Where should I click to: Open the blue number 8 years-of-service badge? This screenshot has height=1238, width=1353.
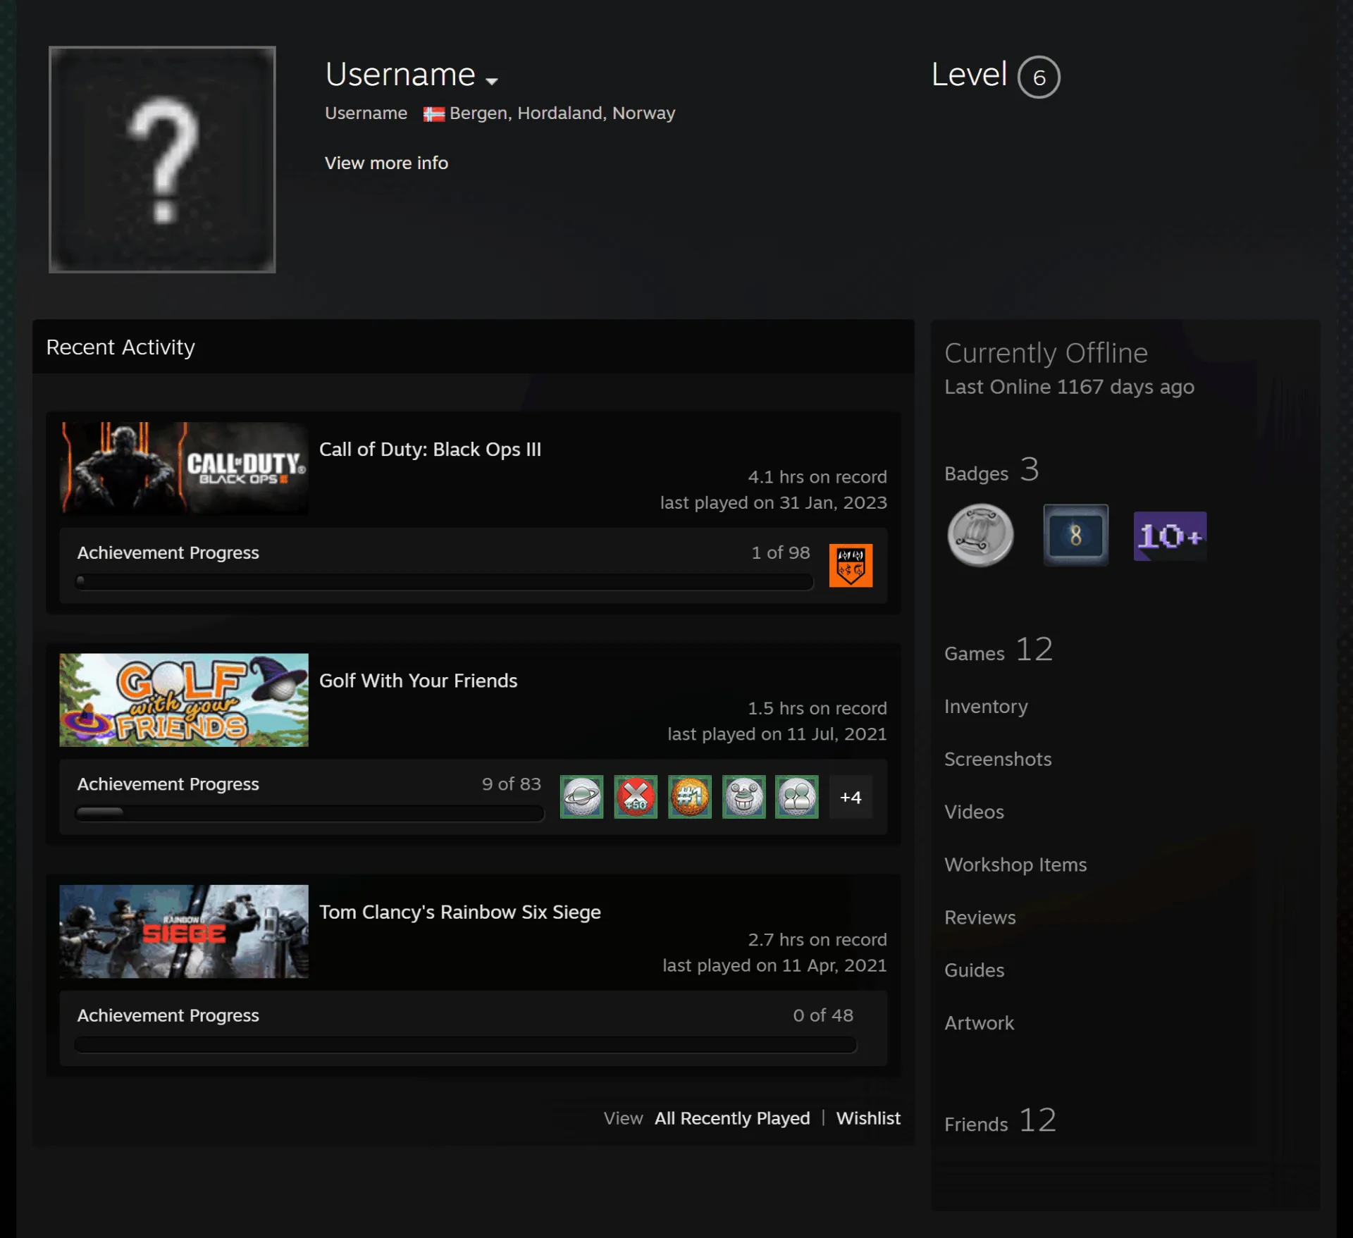pos(1075,536)
